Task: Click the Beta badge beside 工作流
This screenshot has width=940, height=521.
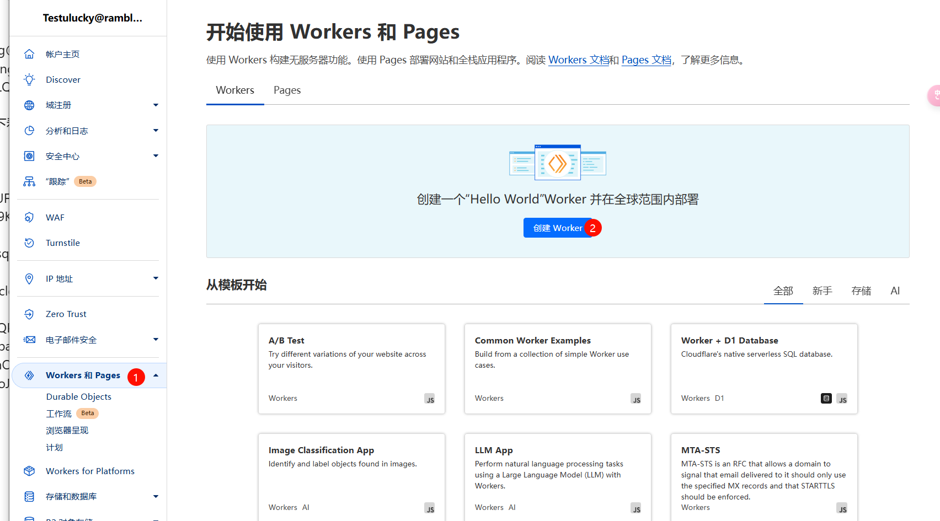Action: [x=88, y=413]
